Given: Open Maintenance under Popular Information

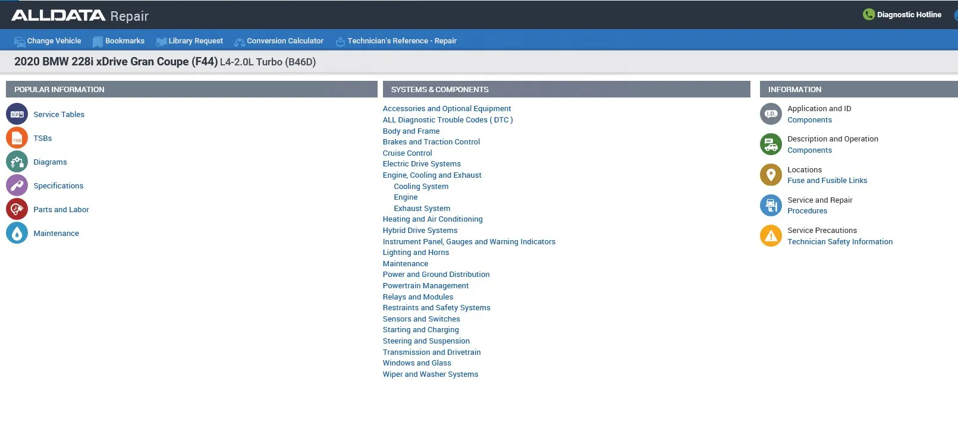Looking at the screenshot, I should [x=56, y=233].
